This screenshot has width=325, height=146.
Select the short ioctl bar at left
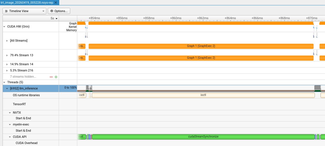pos(82,95)
